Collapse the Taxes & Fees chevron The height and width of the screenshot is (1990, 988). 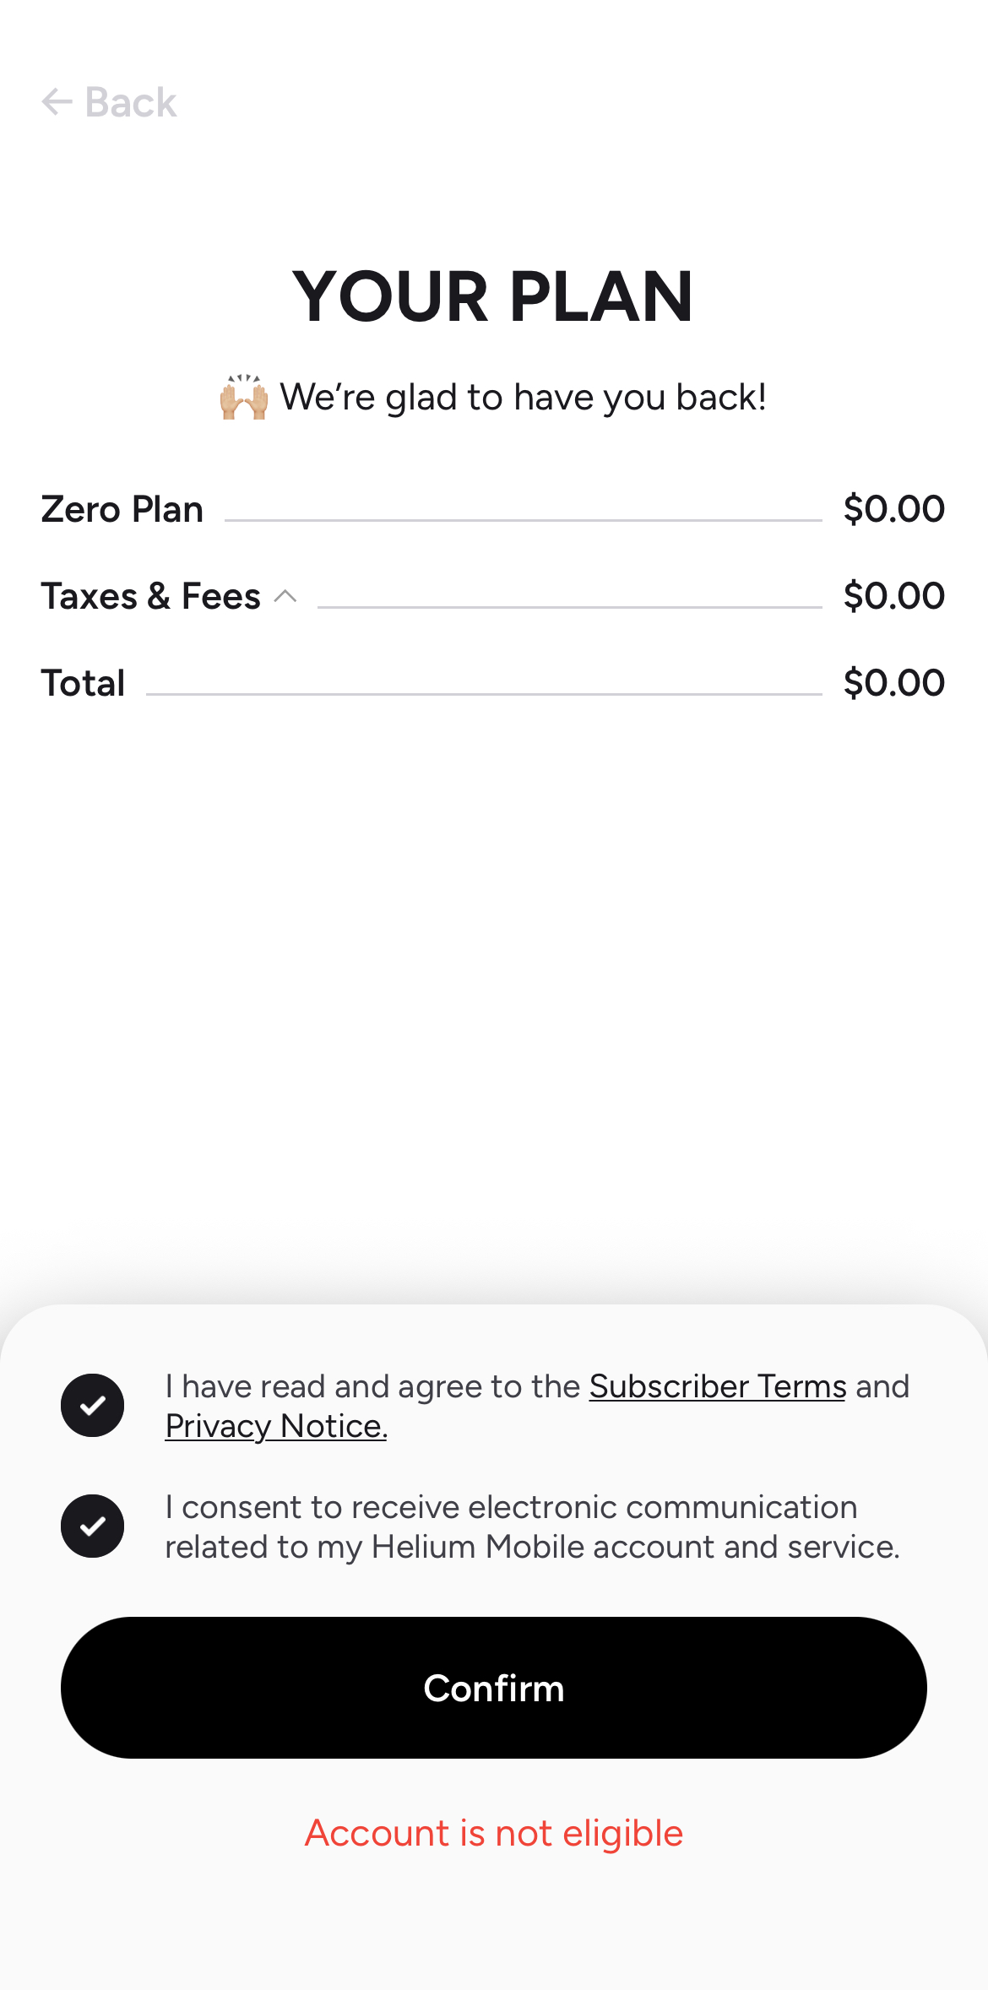[x=285, y=597]
